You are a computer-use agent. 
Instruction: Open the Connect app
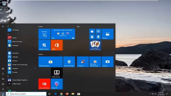21,72
